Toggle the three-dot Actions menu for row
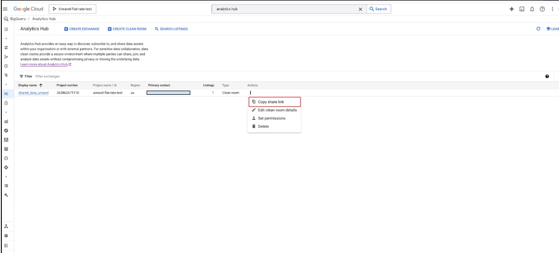This screenshot has width=559, height=253. pyautogui.click(x=250, y=93)
